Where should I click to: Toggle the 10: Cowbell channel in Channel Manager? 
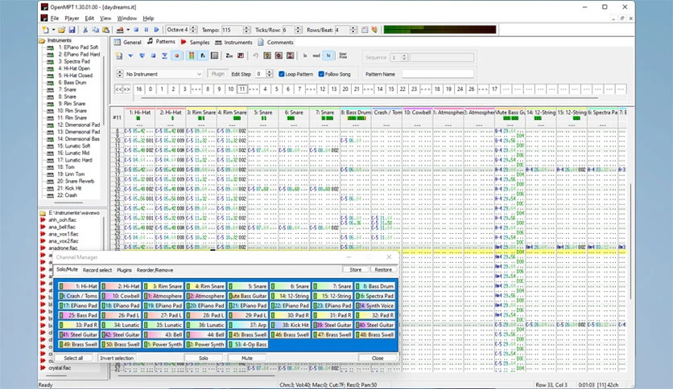click(x=121, y=296)
